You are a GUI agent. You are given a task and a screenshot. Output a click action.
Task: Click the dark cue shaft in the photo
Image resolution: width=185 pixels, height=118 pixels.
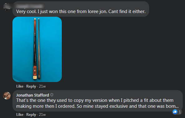coord(39,48)
